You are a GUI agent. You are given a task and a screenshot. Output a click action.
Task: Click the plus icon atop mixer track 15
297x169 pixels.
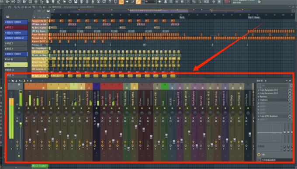(x=134, y=88)
